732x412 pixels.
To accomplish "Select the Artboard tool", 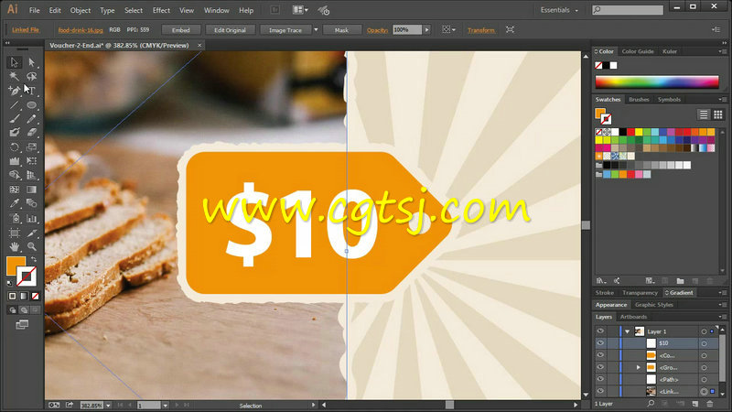I will point(15,233).
